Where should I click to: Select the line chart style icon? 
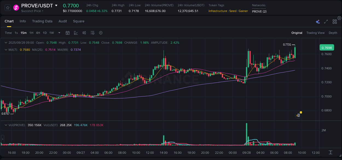pos(76,32)
